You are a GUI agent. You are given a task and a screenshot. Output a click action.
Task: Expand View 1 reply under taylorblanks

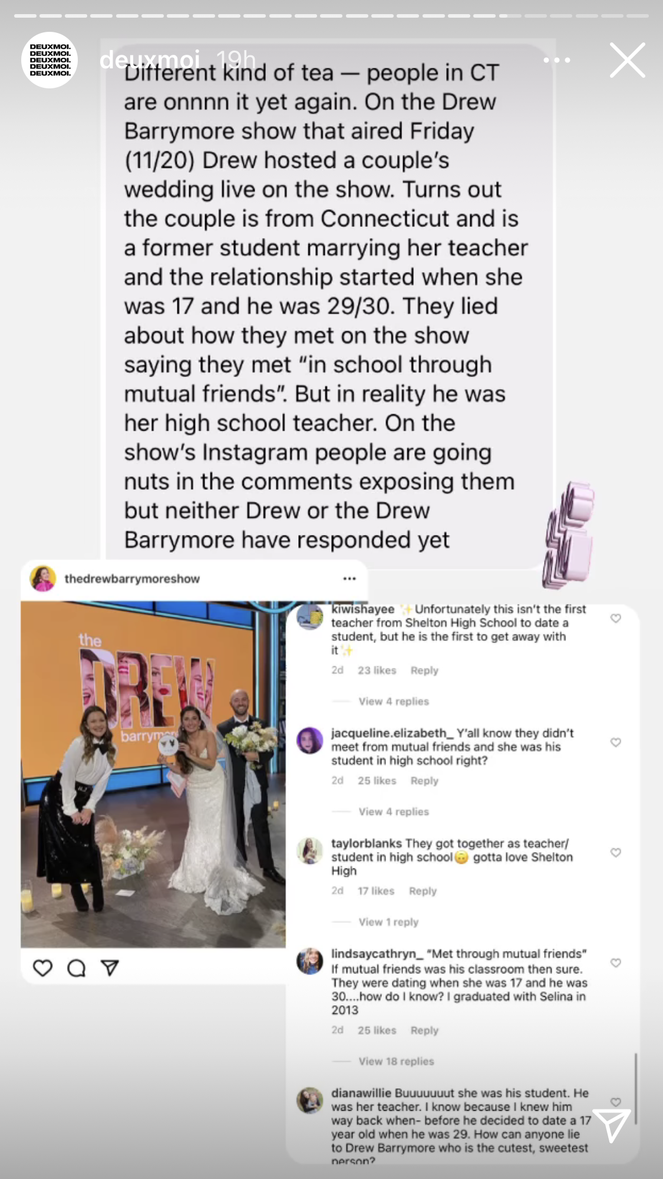[388, 922]
